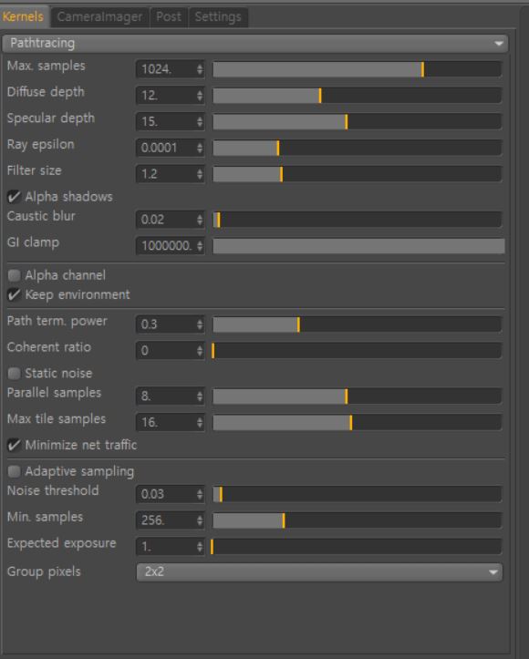Click the Parallel samples stepper arrows
The width and height of the screenshot is (529, 659).
200,396
